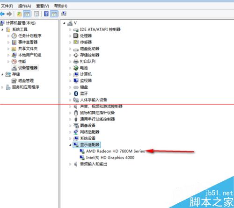Select 性能 monitor icon

coord(14,61)
